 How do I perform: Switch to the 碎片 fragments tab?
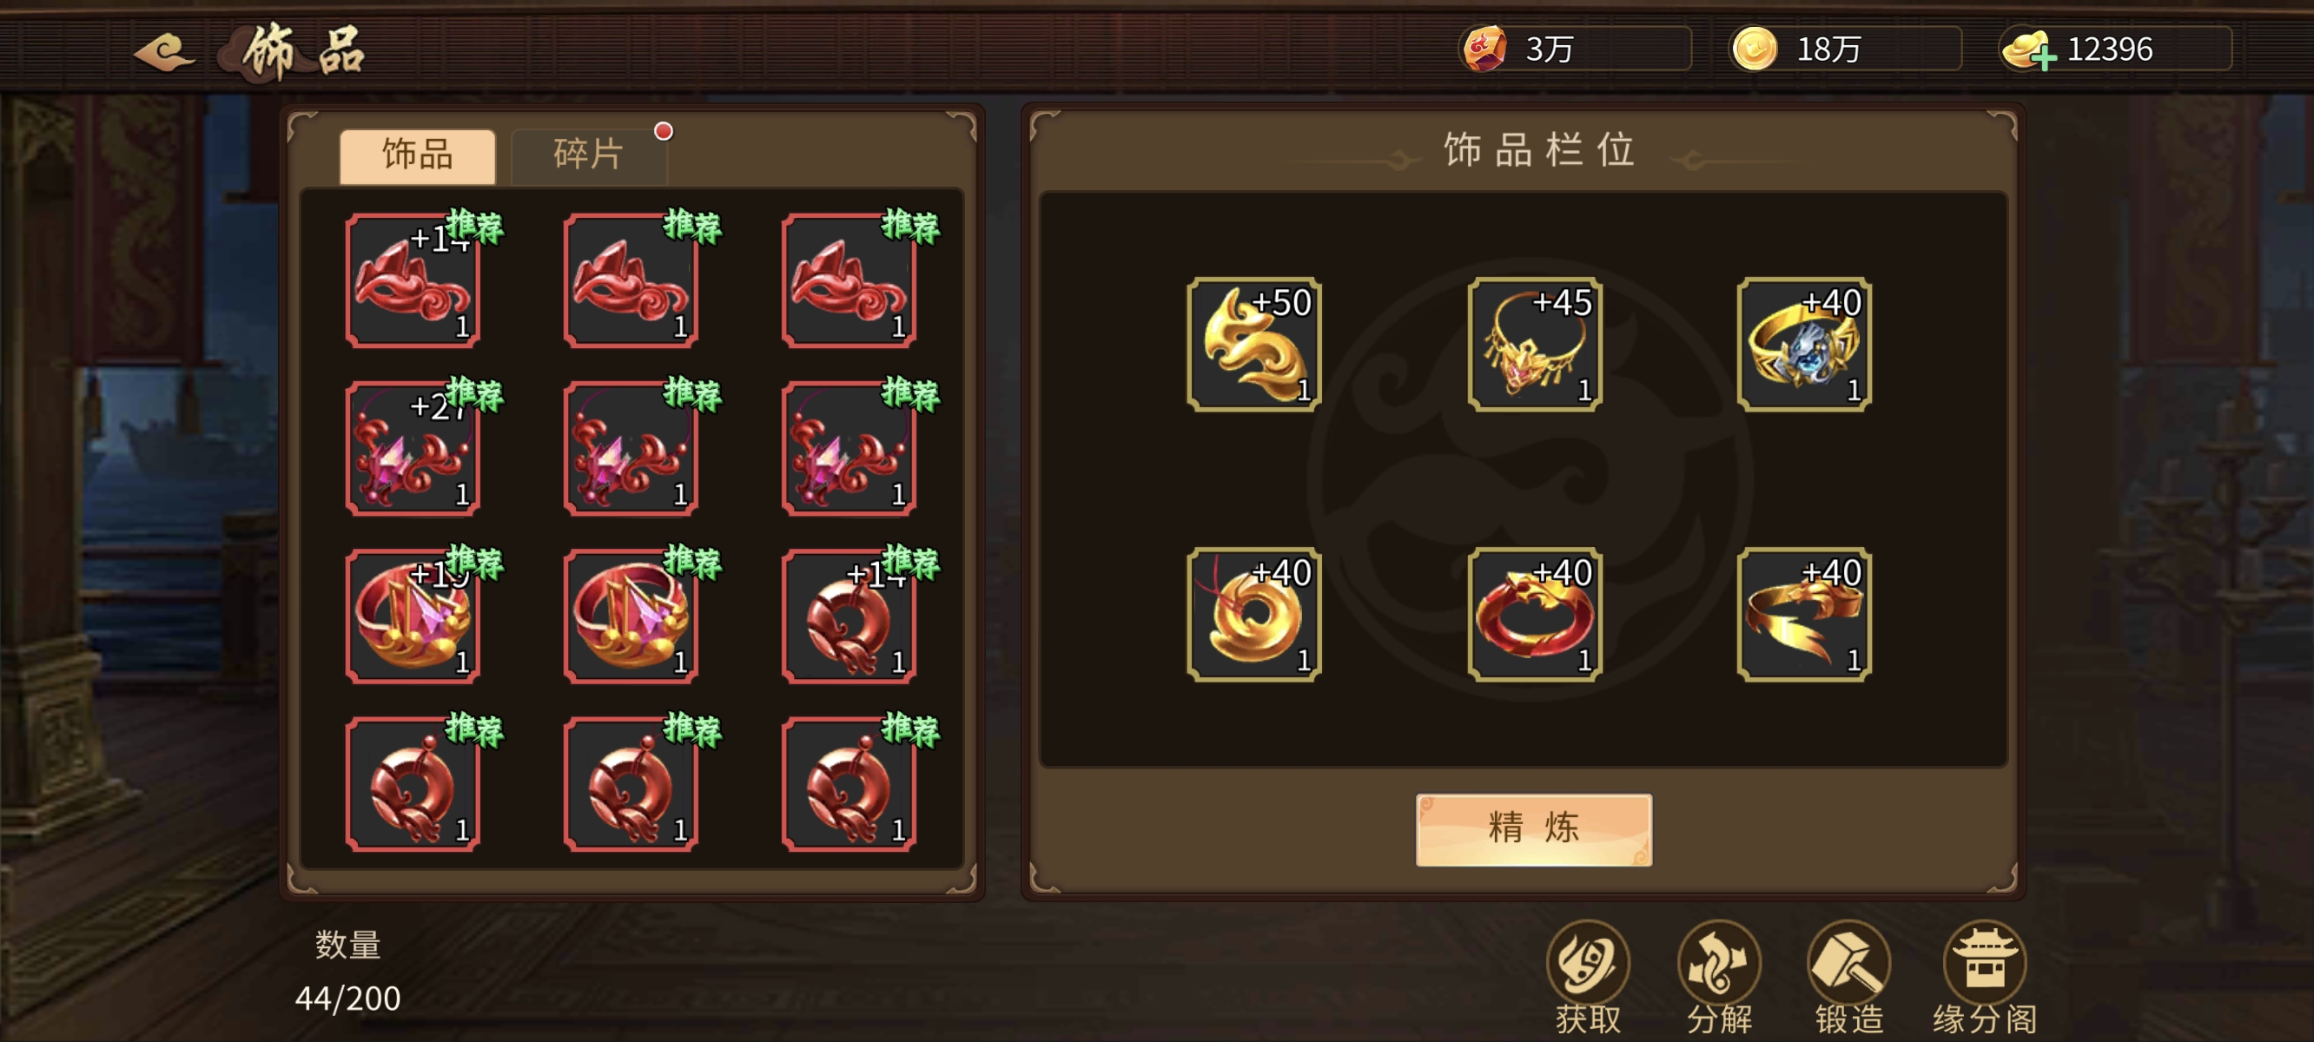(x=588, y=155)
